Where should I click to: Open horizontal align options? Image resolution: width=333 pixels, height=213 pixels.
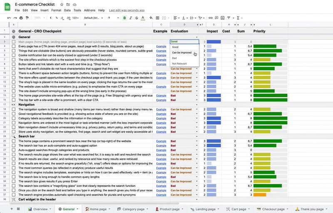tap(176, 18)
